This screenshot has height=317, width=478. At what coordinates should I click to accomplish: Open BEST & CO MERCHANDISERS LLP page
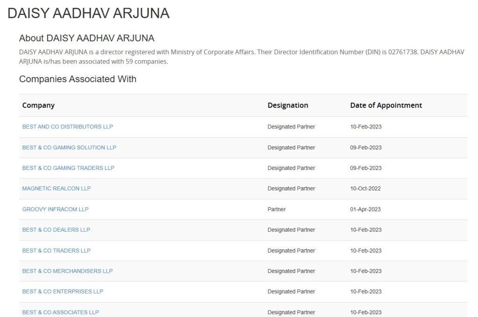coord(67,271)
